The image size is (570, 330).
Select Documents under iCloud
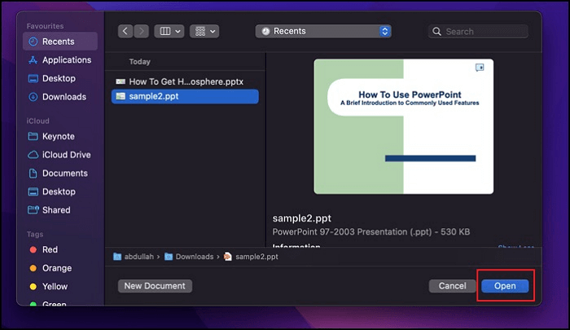pyautogui.click(x=60, y=174)
